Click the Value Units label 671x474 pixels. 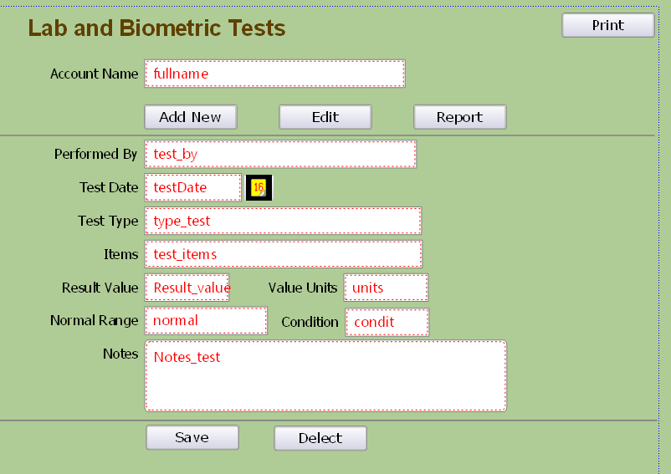(x=303, y=288)
